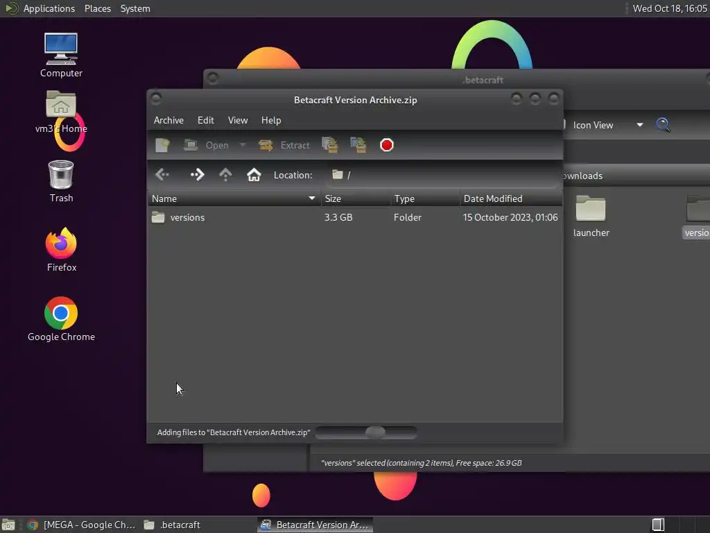This screenshot has width=710, height=533.
Task: Open the Trash desktop icon
Action: click(x=61, y=181)
